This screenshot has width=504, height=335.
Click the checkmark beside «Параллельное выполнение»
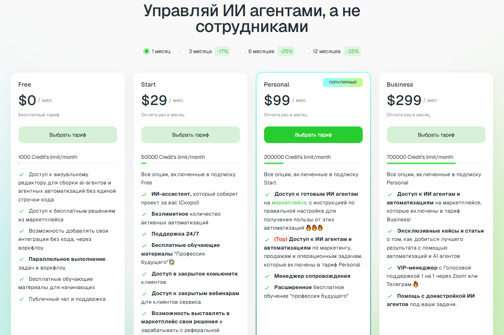coord(22,259)
